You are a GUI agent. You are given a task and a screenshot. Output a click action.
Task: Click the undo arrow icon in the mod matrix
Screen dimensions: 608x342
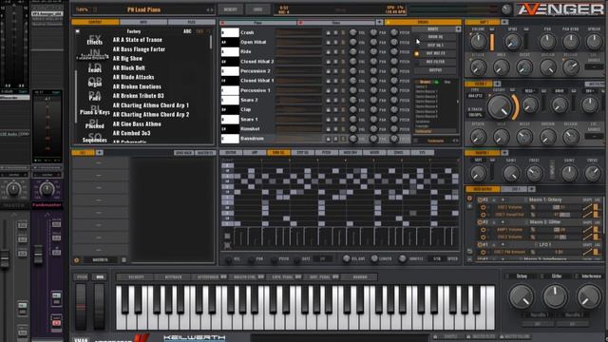[x=469, y=251]
